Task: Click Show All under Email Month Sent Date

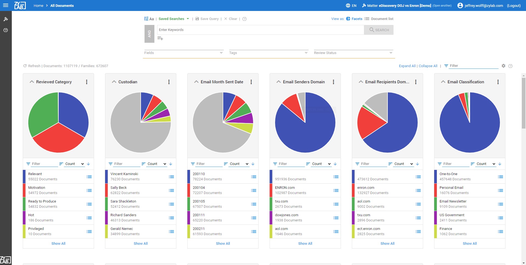Action: [x=223, y=243]
